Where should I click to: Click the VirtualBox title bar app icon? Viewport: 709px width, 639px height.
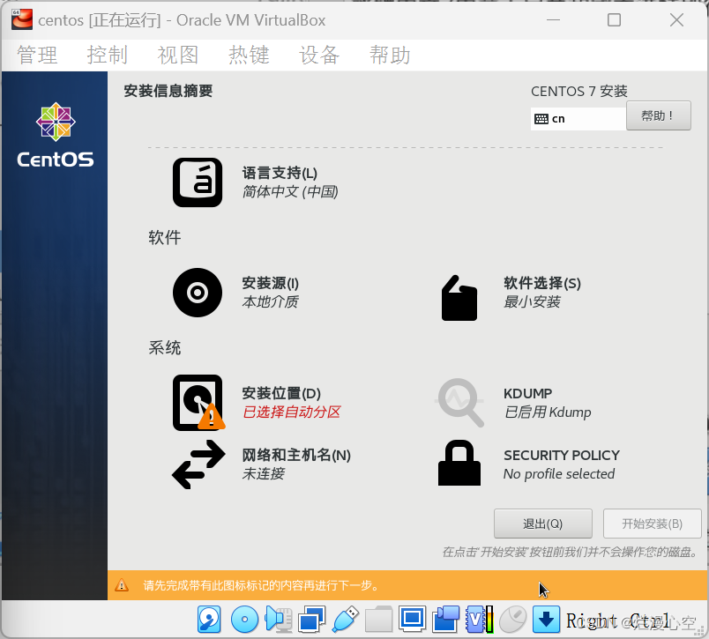[x=22, y=20]
